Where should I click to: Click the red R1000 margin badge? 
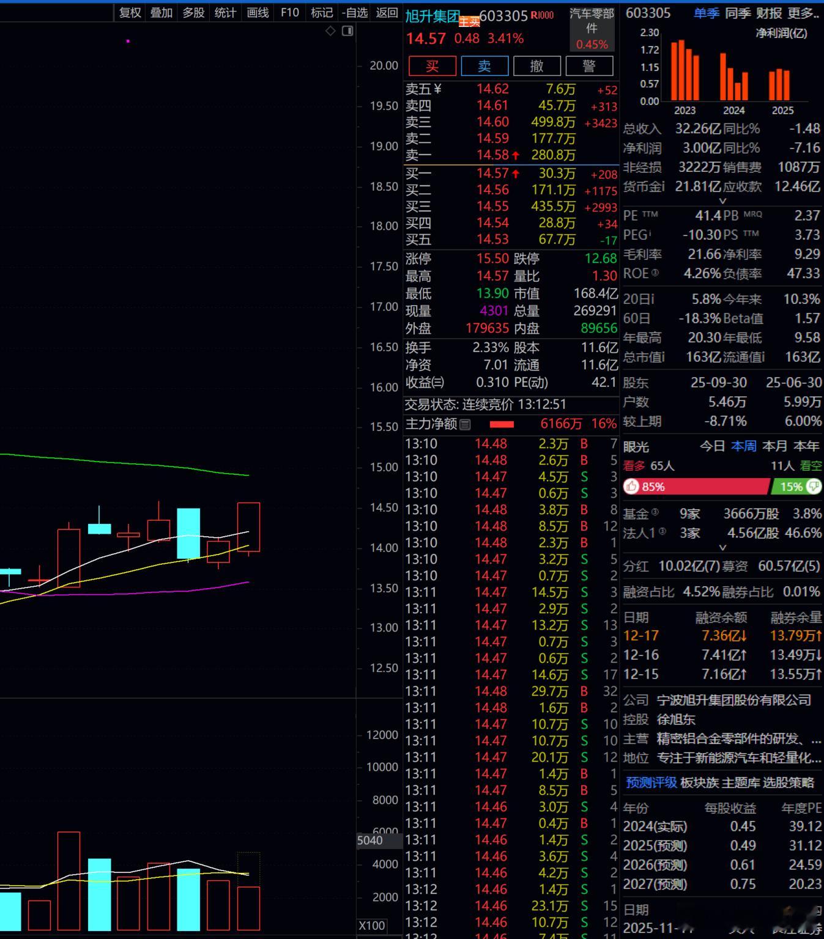[542, 15]
